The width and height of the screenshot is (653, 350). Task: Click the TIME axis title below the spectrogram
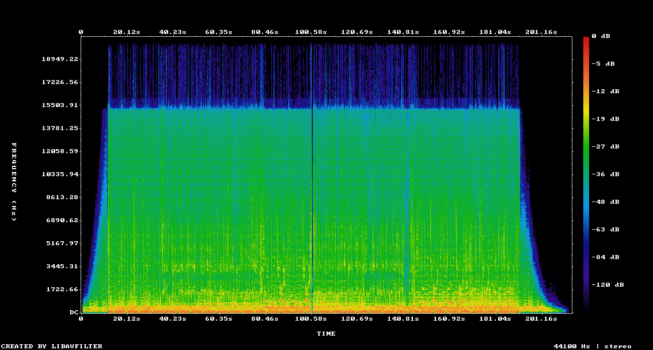[x=326, y=334]
